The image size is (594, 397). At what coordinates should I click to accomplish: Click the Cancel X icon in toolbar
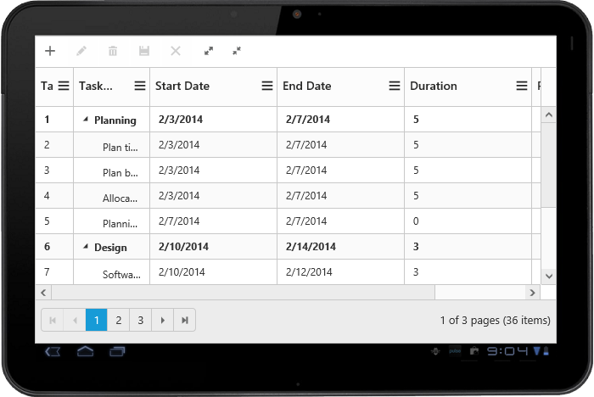point(176,51)
